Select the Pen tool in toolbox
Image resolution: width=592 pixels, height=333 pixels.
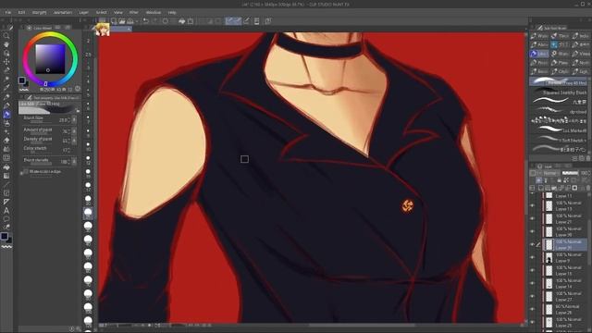pos(6,96)
